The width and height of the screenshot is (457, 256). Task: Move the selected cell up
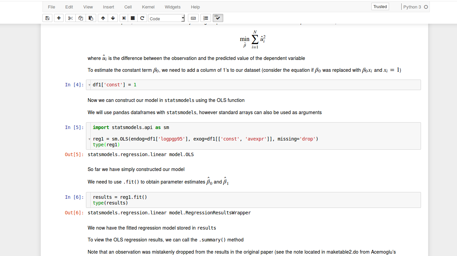tap(103, 18)
